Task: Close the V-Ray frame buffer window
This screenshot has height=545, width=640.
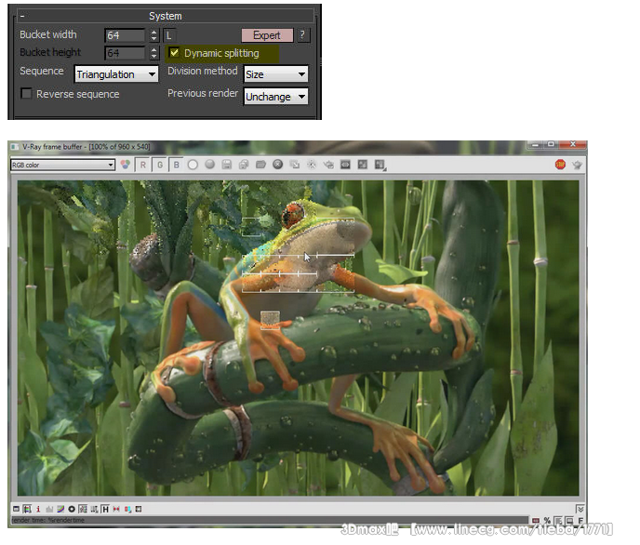Action: pos(573,144)
